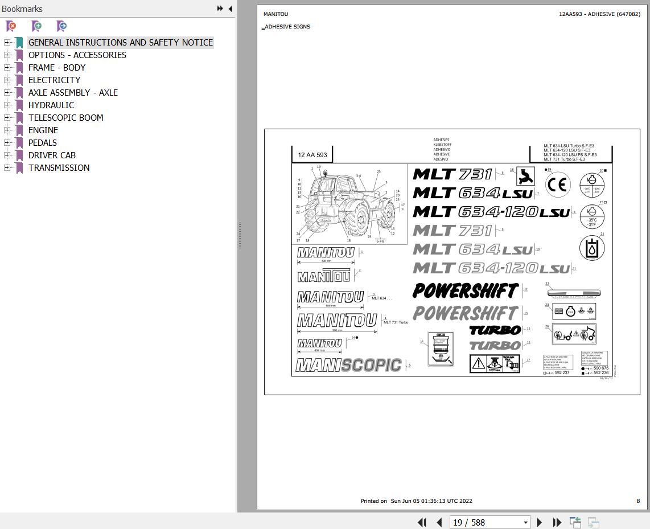This screenshot has height=529, width=650.
Task: Expand all bookmarks double-arrow icon
Action: coord(220,9)
